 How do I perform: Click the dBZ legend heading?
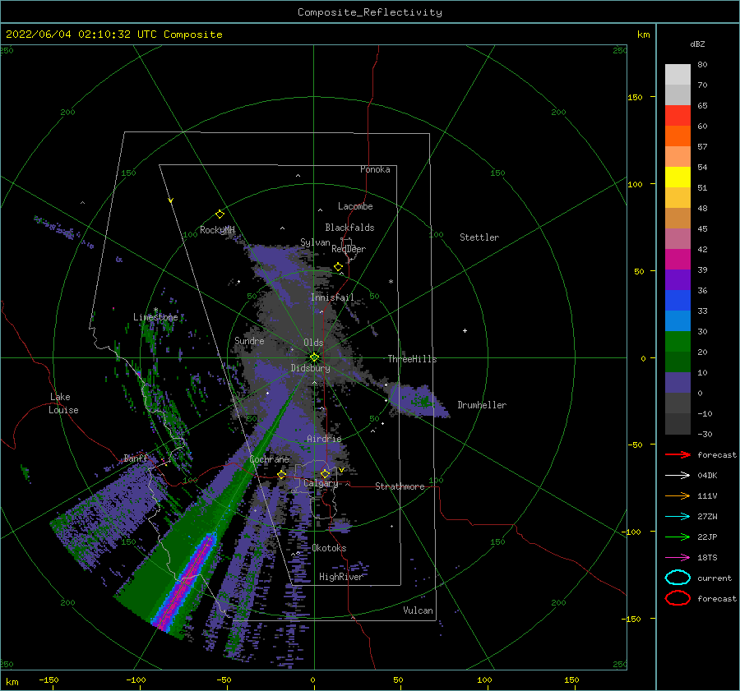coord(697,44)
